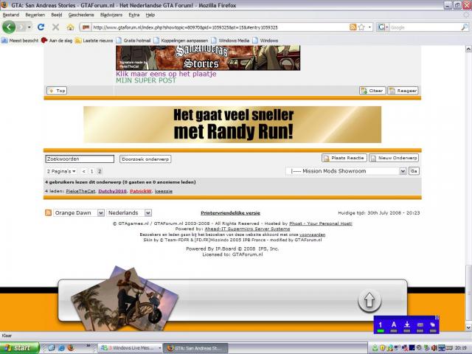Viewport: 472px width, 354px height.
Task: Bookmark page with the star icon
Action: (x=362, y=27)
